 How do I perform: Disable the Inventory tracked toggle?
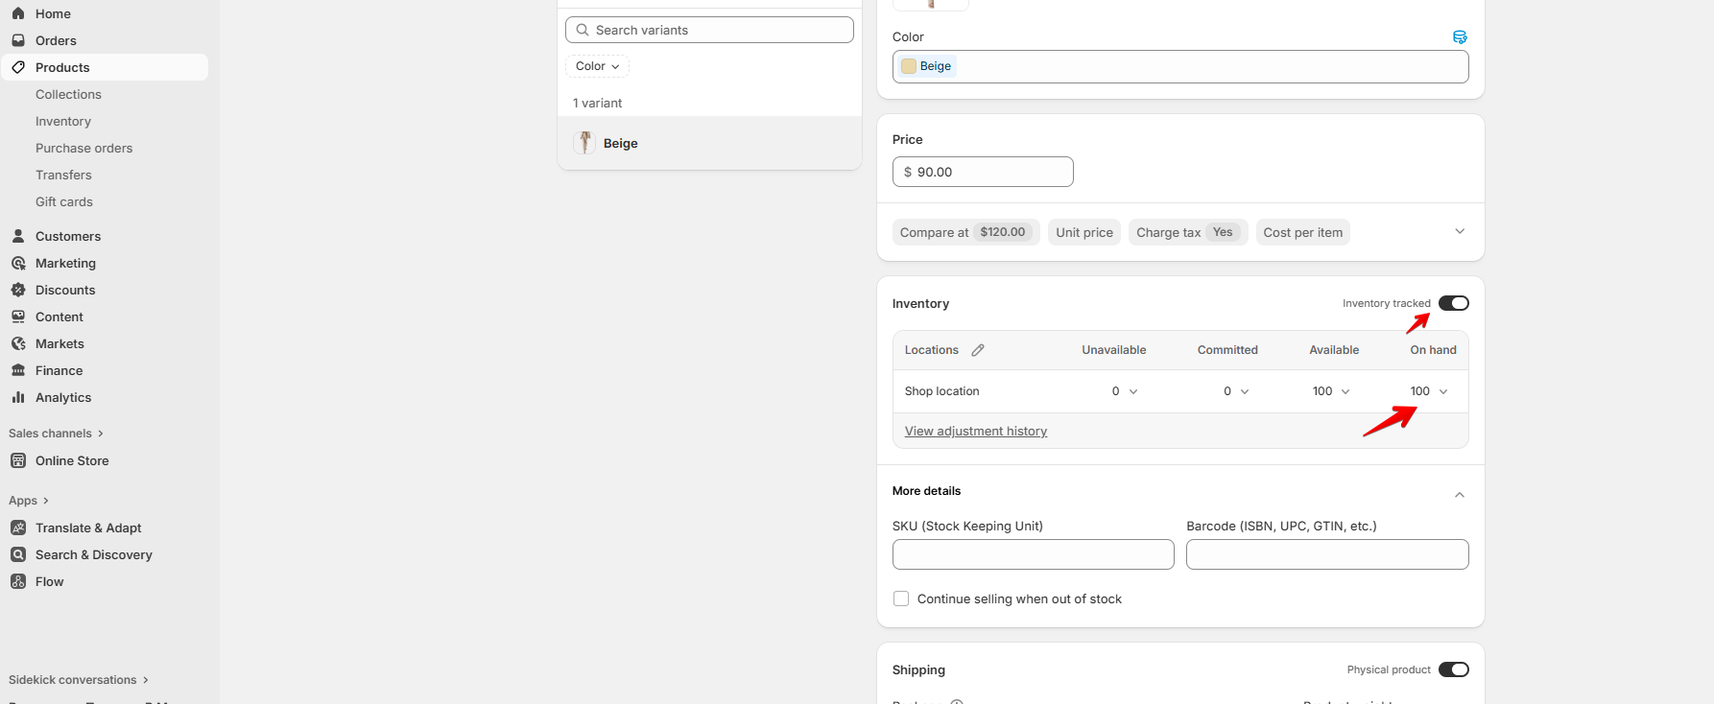point(1453,303)
